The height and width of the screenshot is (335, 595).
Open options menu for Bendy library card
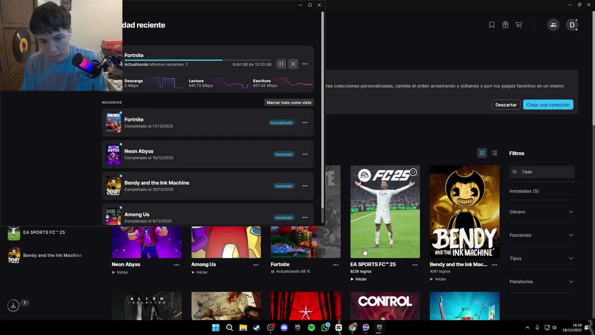[x=495, y=265]
